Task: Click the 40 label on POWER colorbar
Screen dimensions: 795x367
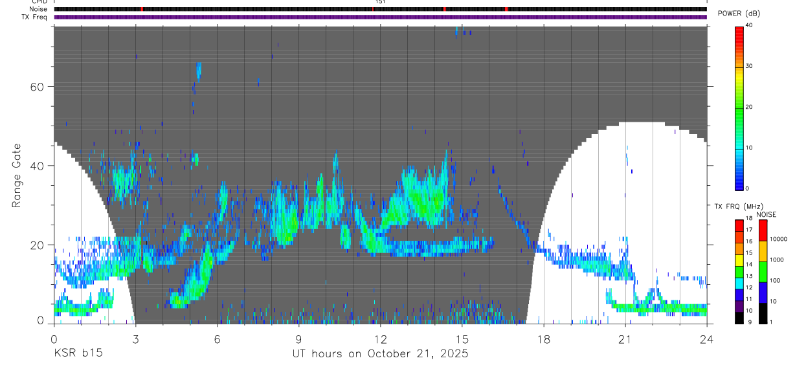Action: tap(750, 26)
